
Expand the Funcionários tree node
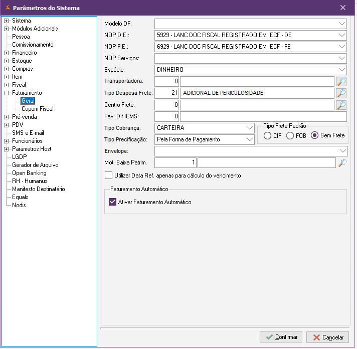coord(6,141)
